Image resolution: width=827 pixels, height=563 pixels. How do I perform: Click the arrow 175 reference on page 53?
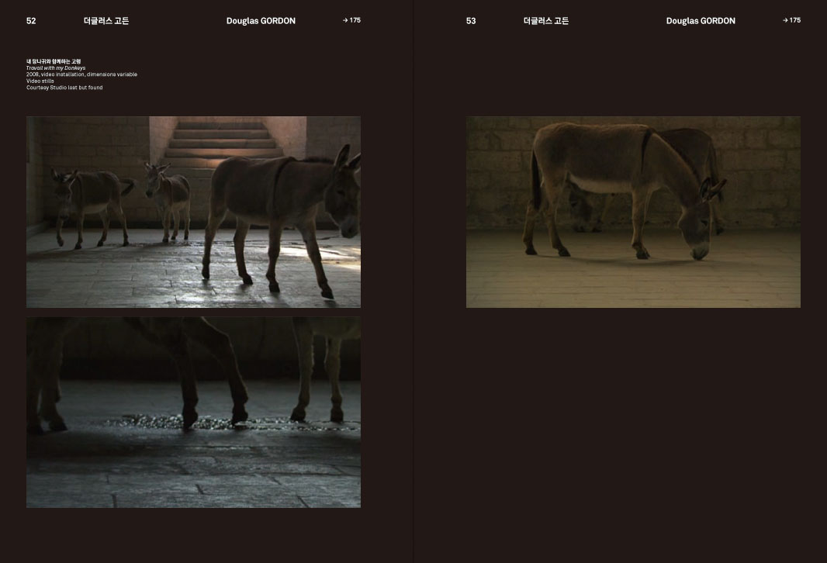791,20
